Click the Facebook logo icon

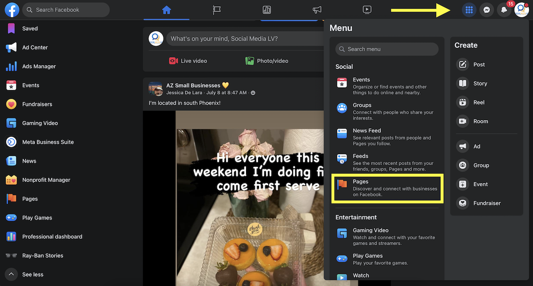[x=12, y=10]
